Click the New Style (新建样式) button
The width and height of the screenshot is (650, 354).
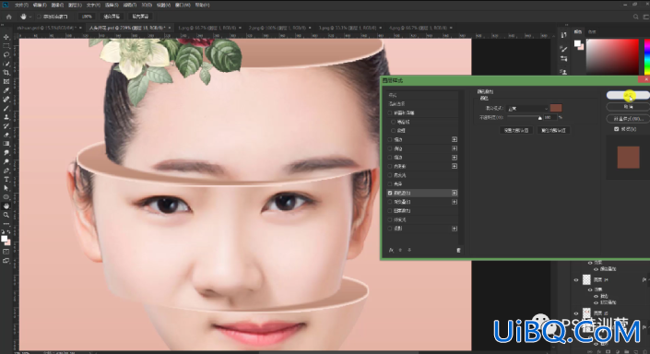coord(628,119)
